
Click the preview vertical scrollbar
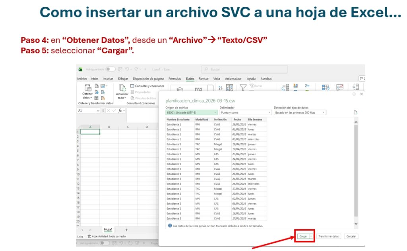(356, 171)
